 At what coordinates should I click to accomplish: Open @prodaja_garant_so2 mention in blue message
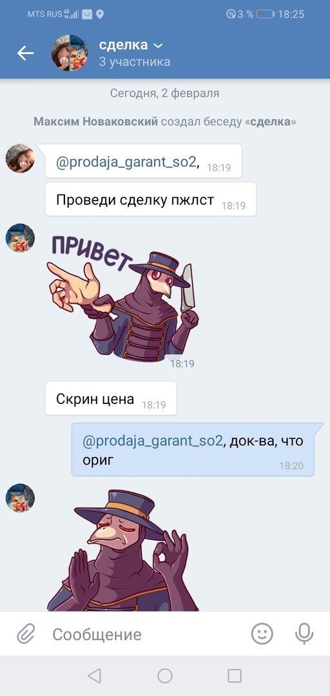coord(152,441)
